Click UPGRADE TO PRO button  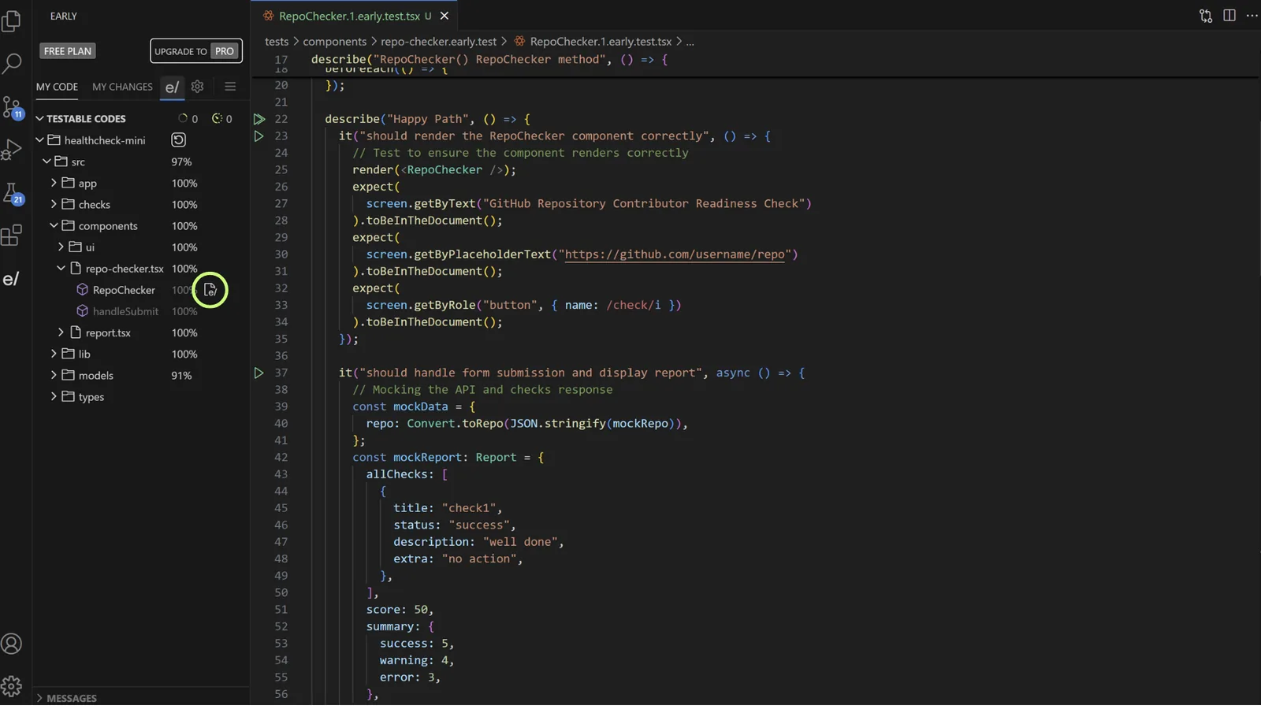(196, 51)
